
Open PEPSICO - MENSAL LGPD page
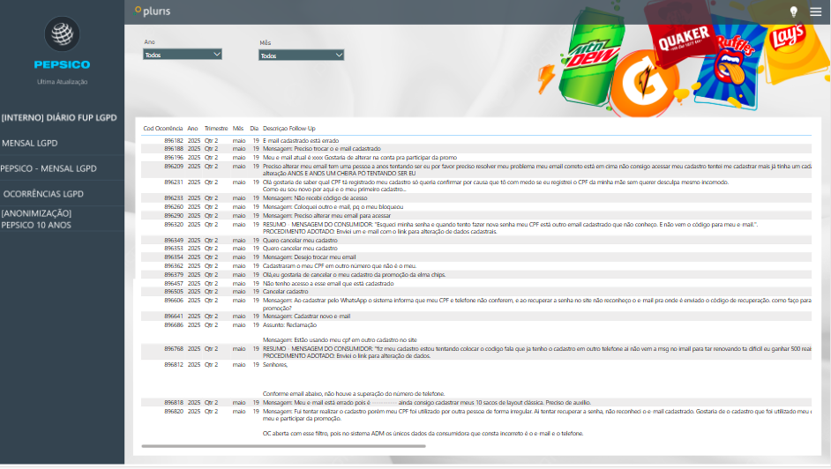pos(49,168)
